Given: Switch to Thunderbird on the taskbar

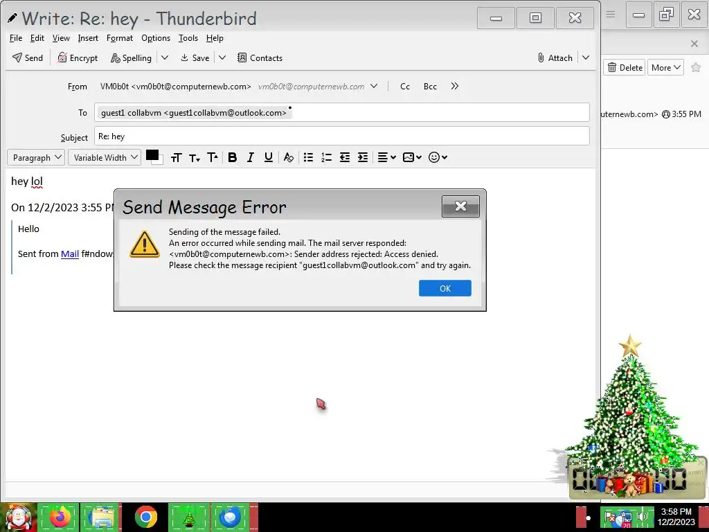Looking at the screenshot, I should [231, 517].
